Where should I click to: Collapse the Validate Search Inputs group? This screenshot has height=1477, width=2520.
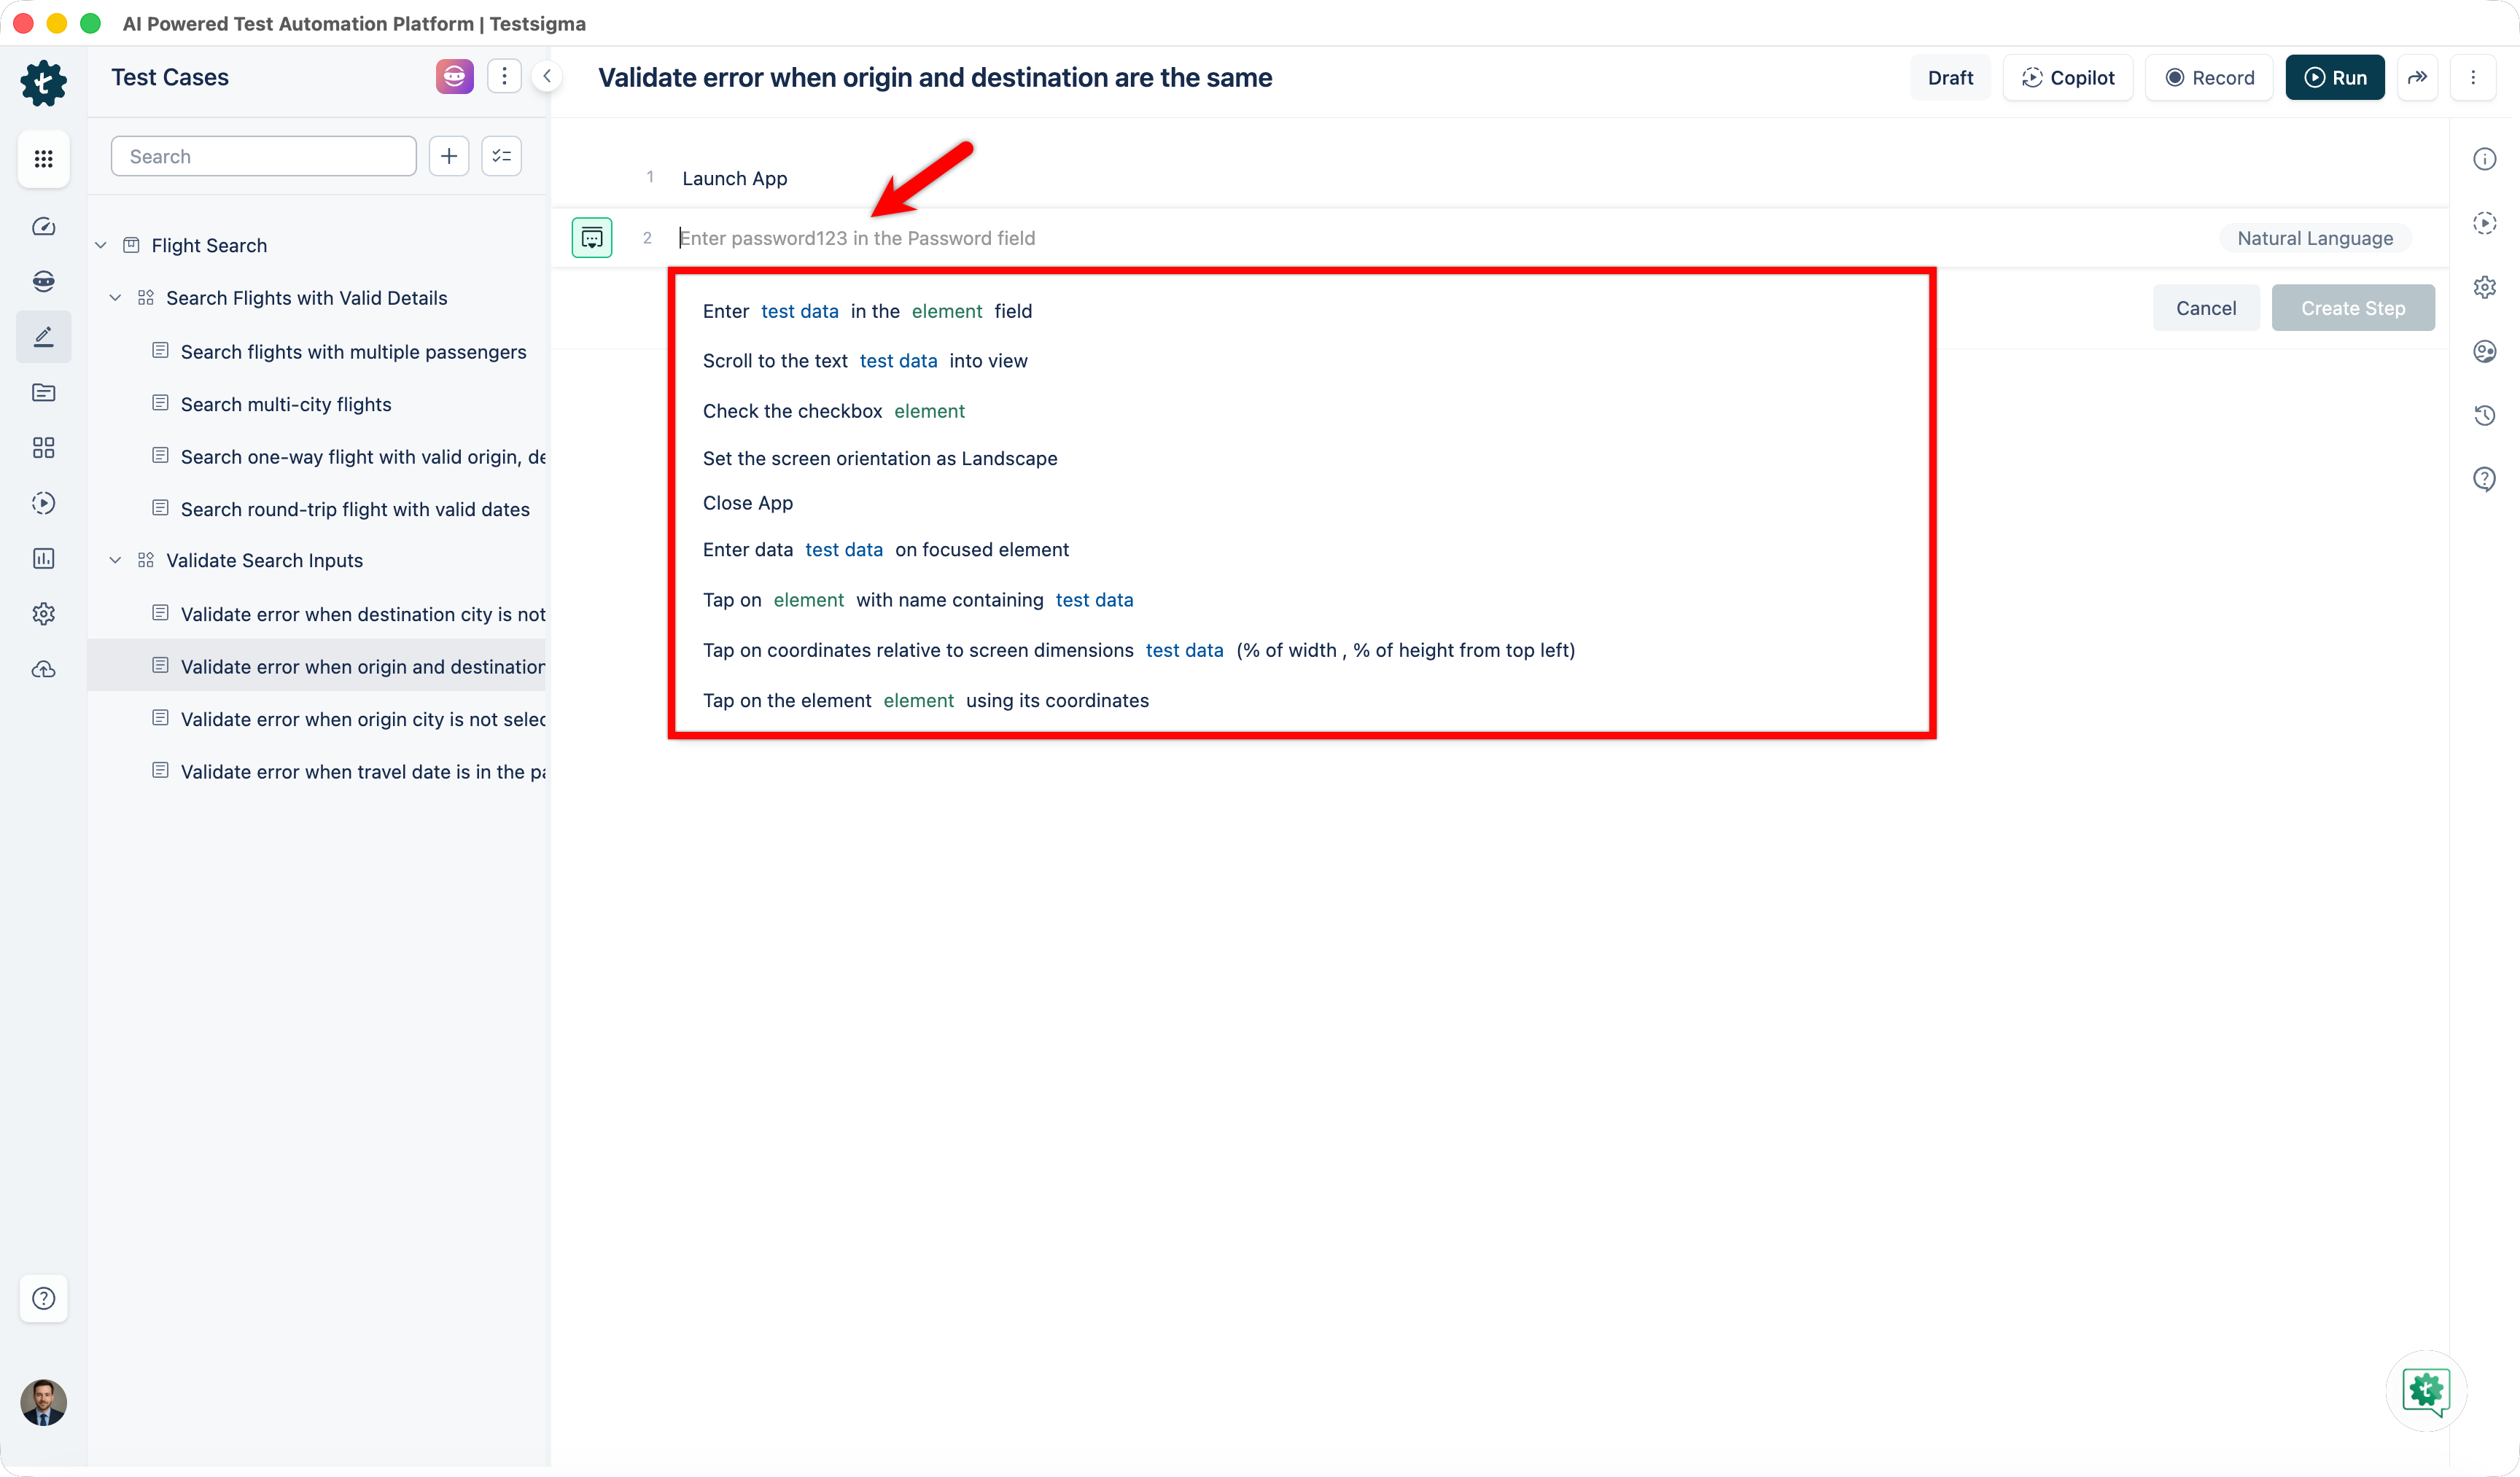(x=115, y=560)
